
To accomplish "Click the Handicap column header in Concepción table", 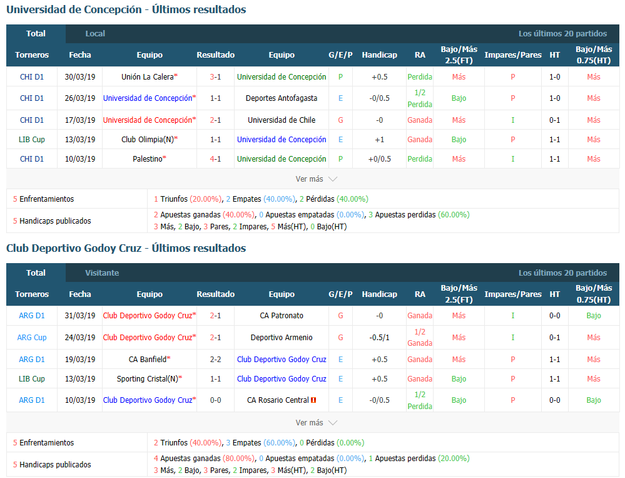I will coord(379,55).
